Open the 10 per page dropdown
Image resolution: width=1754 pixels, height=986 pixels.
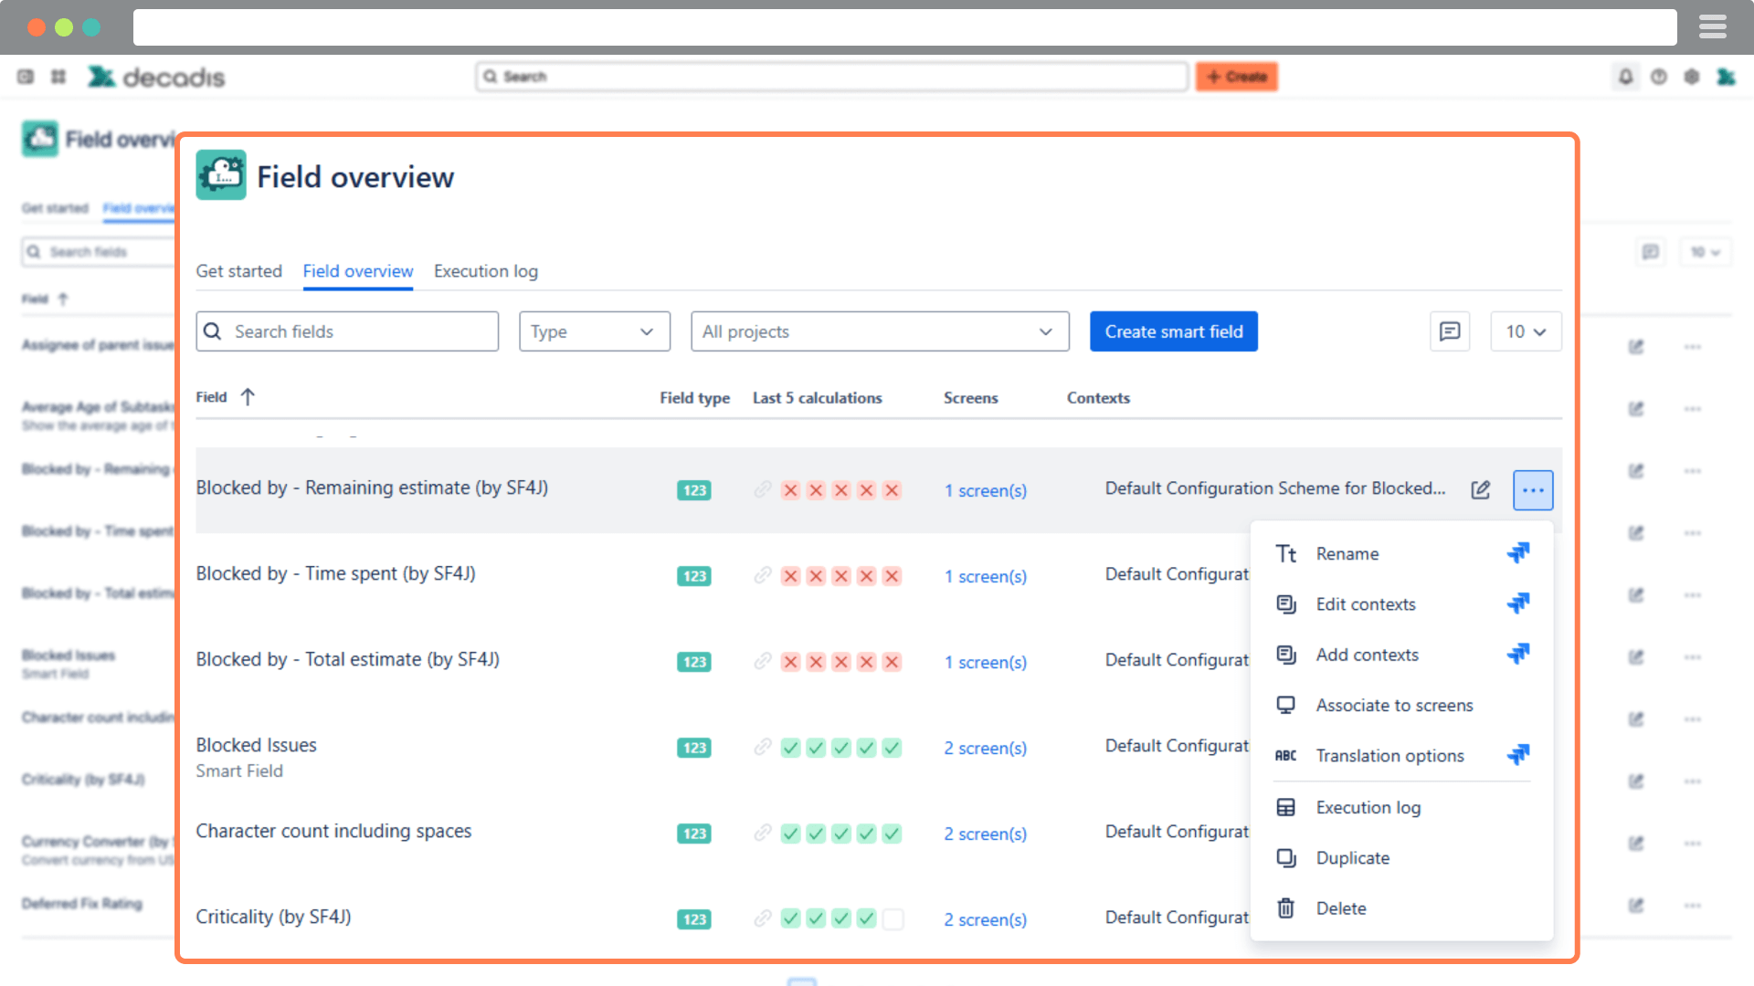(x=1525, y=331)
